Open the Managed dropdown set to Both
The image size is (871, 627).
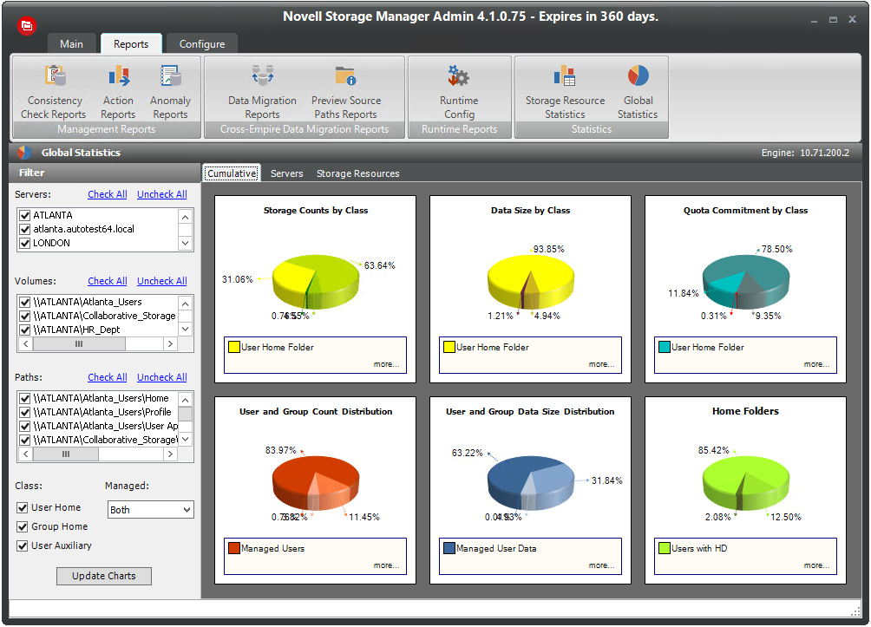tap(151, 510)
